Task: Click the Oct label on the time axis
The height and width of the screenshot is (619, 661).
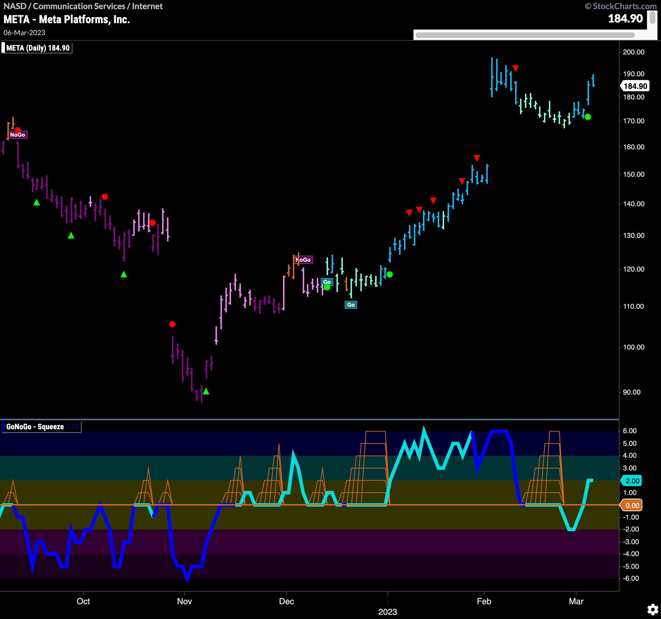Action: pos(83,601)
